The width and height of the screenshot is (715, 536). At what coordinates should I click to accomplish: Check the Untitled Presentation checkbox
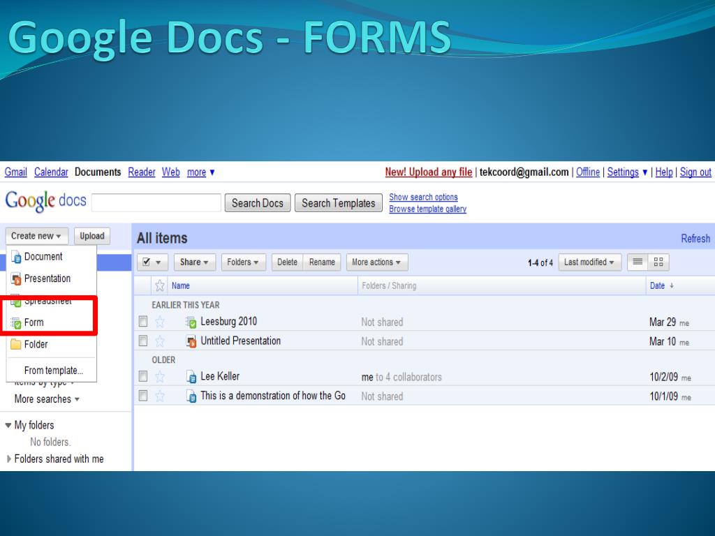[143, 341]
